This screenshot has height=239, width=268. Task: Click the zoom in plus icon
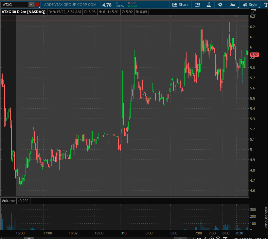tap(211, 238)
